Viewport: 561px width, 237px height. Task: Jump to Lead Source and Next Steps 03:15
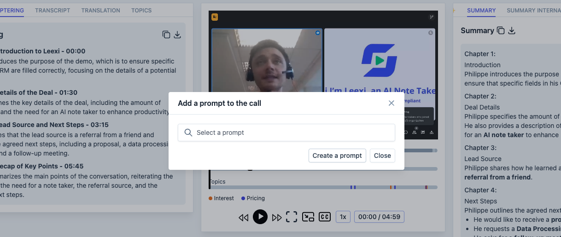tap(54, 125)
